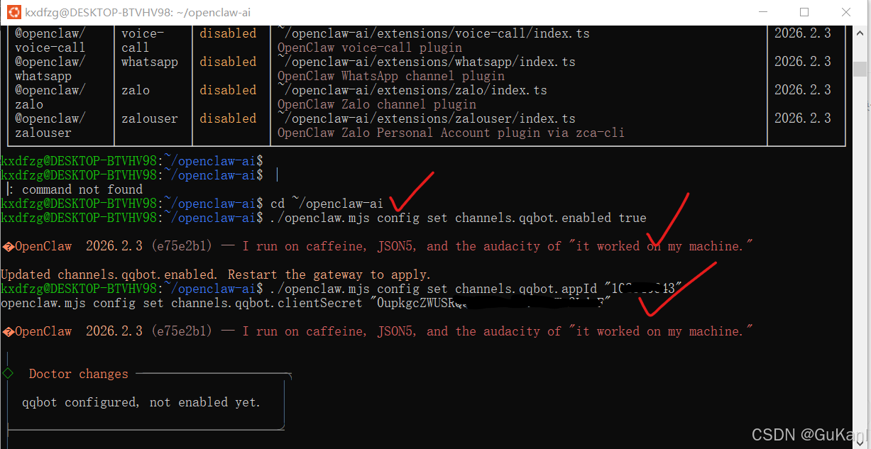
Task: Click the 'Doctor changes' heading
Action: [x=79, y=374]
